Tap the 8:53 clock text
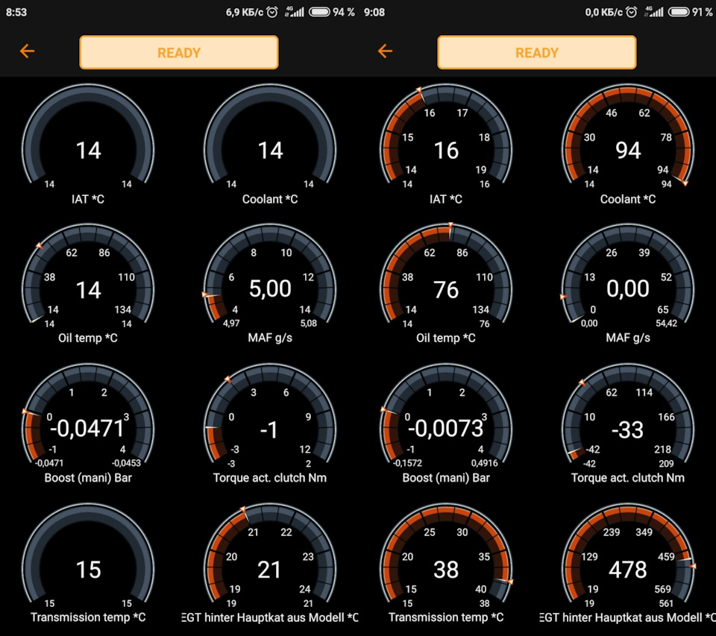Image resolution: width=716 pixels, height=636 pixels. [x=16, y=13]
